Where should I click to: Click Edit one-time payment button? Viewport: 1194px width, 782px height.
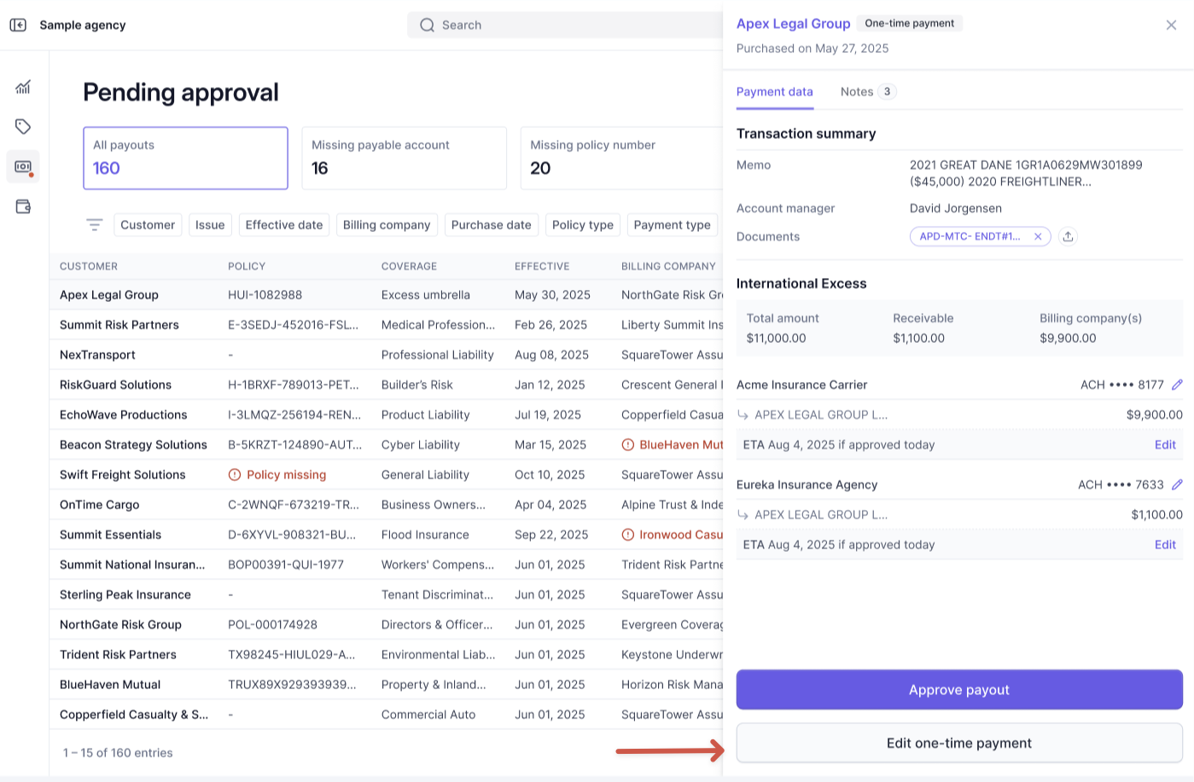coord(959,743)
